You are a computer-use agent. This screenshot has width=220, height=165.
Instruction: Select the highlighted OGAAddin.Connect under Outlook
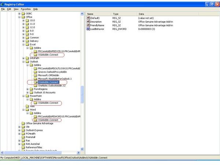click(x=48, y=82)
